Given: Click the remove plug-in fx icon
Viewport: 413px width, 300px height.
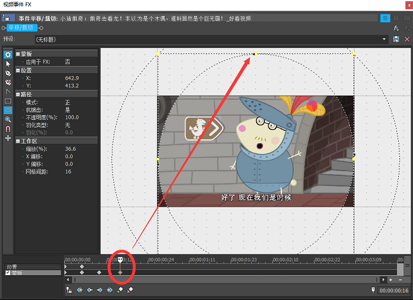Looking at the screenshot, I should 407,28.
